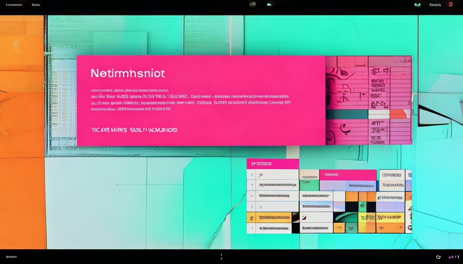Click the red icon at top-right corner

click(x=451, y=4)
